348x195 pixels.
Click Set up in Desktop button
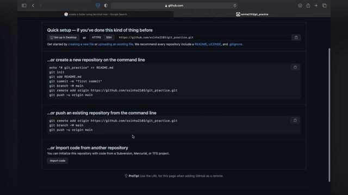tap(63, 37)
